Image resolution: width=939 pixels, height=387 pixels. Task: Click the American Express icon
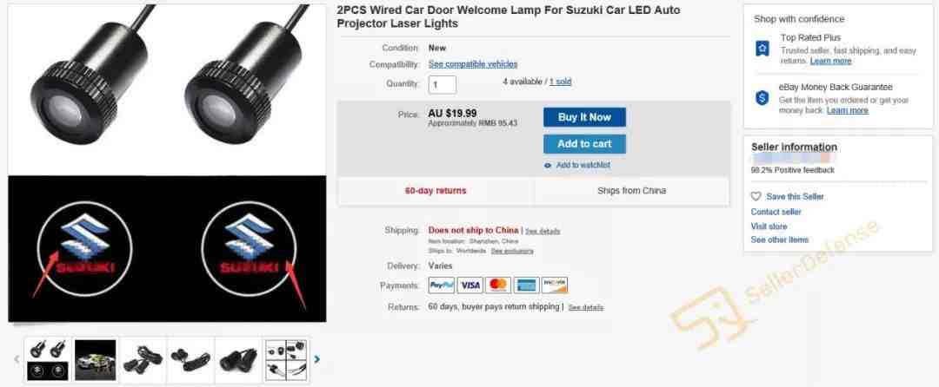(x=526, y=285)
